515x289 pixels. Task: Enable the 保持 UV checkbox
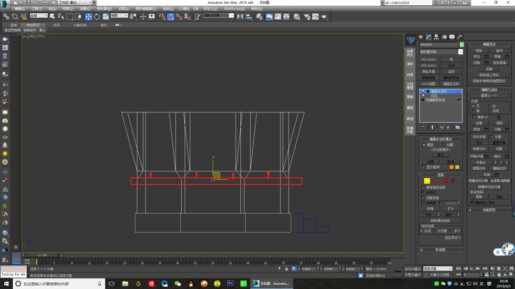[474, 117]
